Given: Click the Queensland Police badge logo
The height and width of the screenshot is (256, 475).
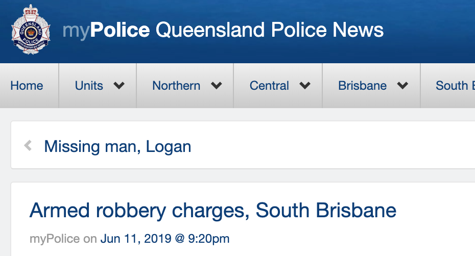Looking at the screenshot, I should (32, 32).
